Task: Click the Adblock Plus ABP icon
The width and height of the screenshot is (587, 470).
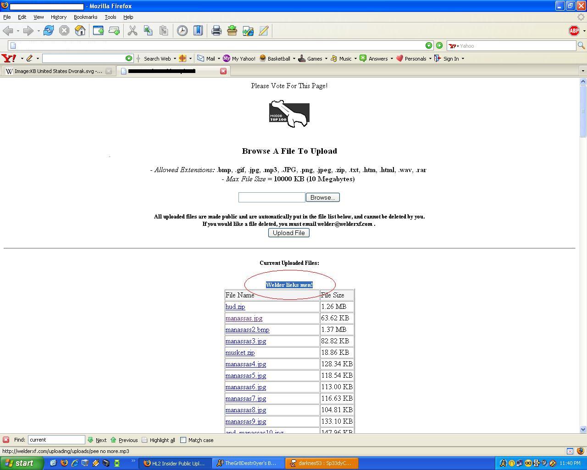Action: [x=574, y=31]
